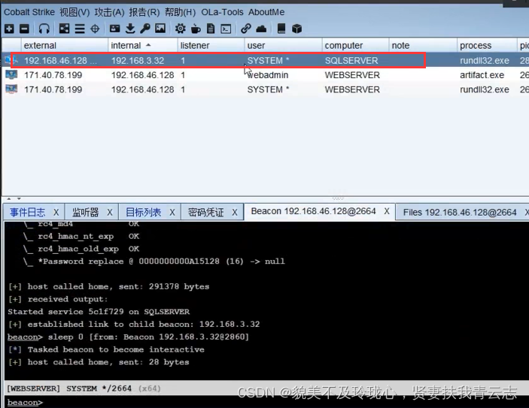Click the coffee cup Java applet icon
This screenshot has width=529, height=408.
(x=196, y=29)
